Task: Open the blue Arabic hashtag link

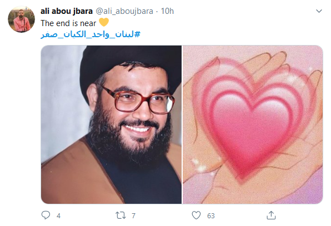Action: [91, 34]
